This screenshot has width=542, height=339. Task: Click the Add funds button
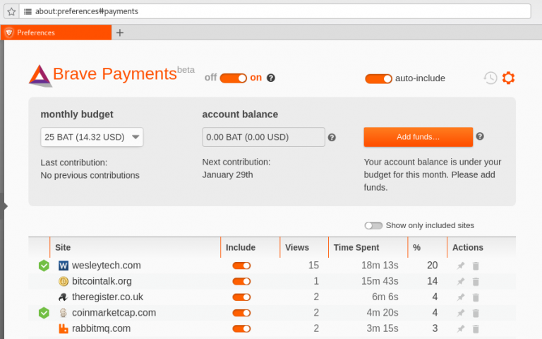[418, 137]
